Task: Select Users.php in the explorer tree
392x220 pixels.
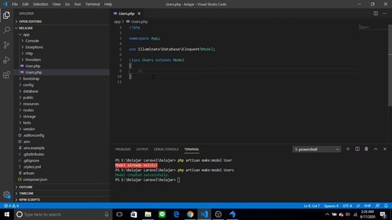Action: click(62, 72)
